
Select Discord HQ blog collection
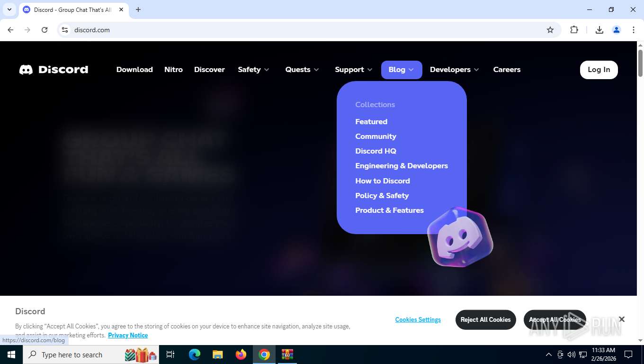point(376,151)
